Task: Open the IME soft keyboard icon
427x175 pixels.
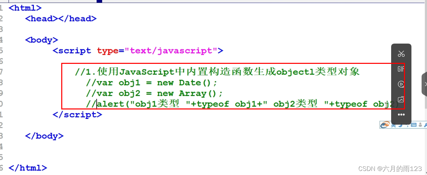Action: 413,125
